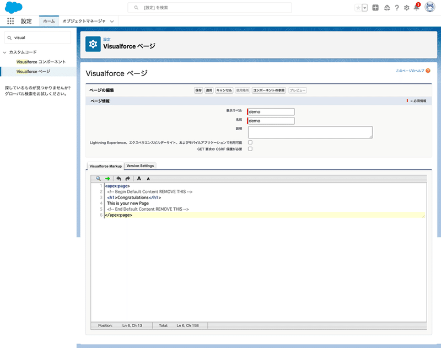The width and height of the screenshot is (441, 348).
Task: Click the <apex:page> opening tag line
Action: click(x=117, y=186)
